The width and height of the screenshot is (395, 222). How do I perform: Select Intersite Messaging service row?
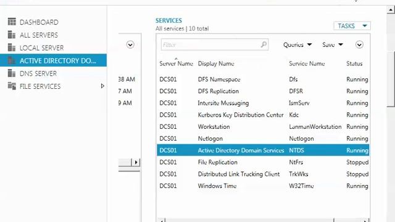263,103
